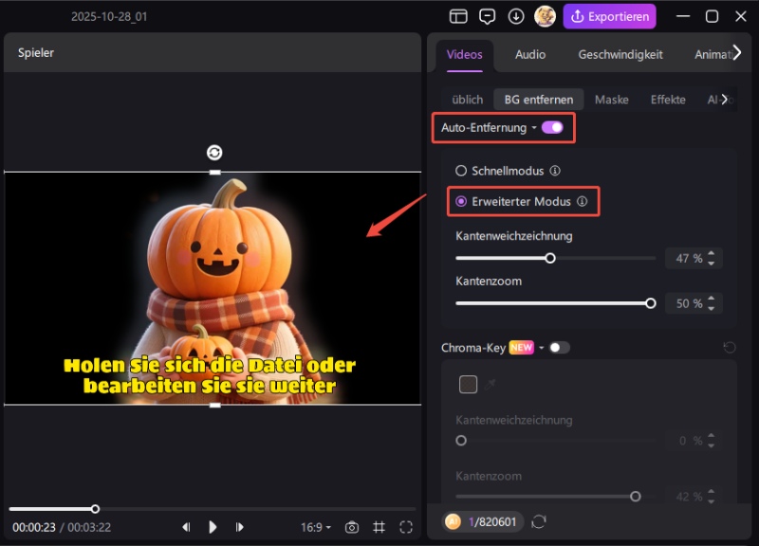Open the feedback speech bubble icon

coord(488,16)
